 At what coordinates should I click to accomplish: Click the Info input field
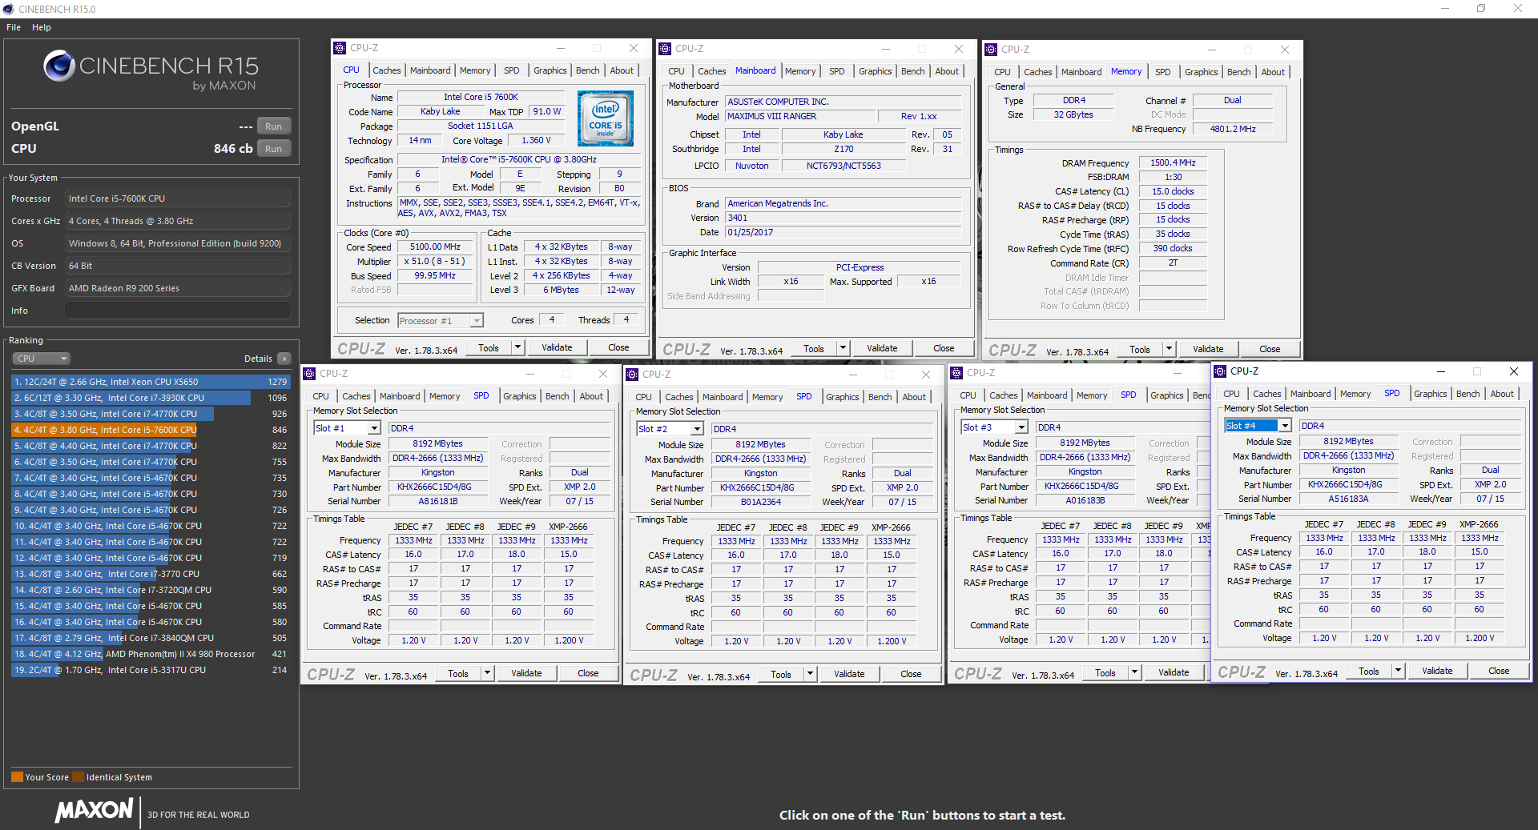tap(178, 311)
